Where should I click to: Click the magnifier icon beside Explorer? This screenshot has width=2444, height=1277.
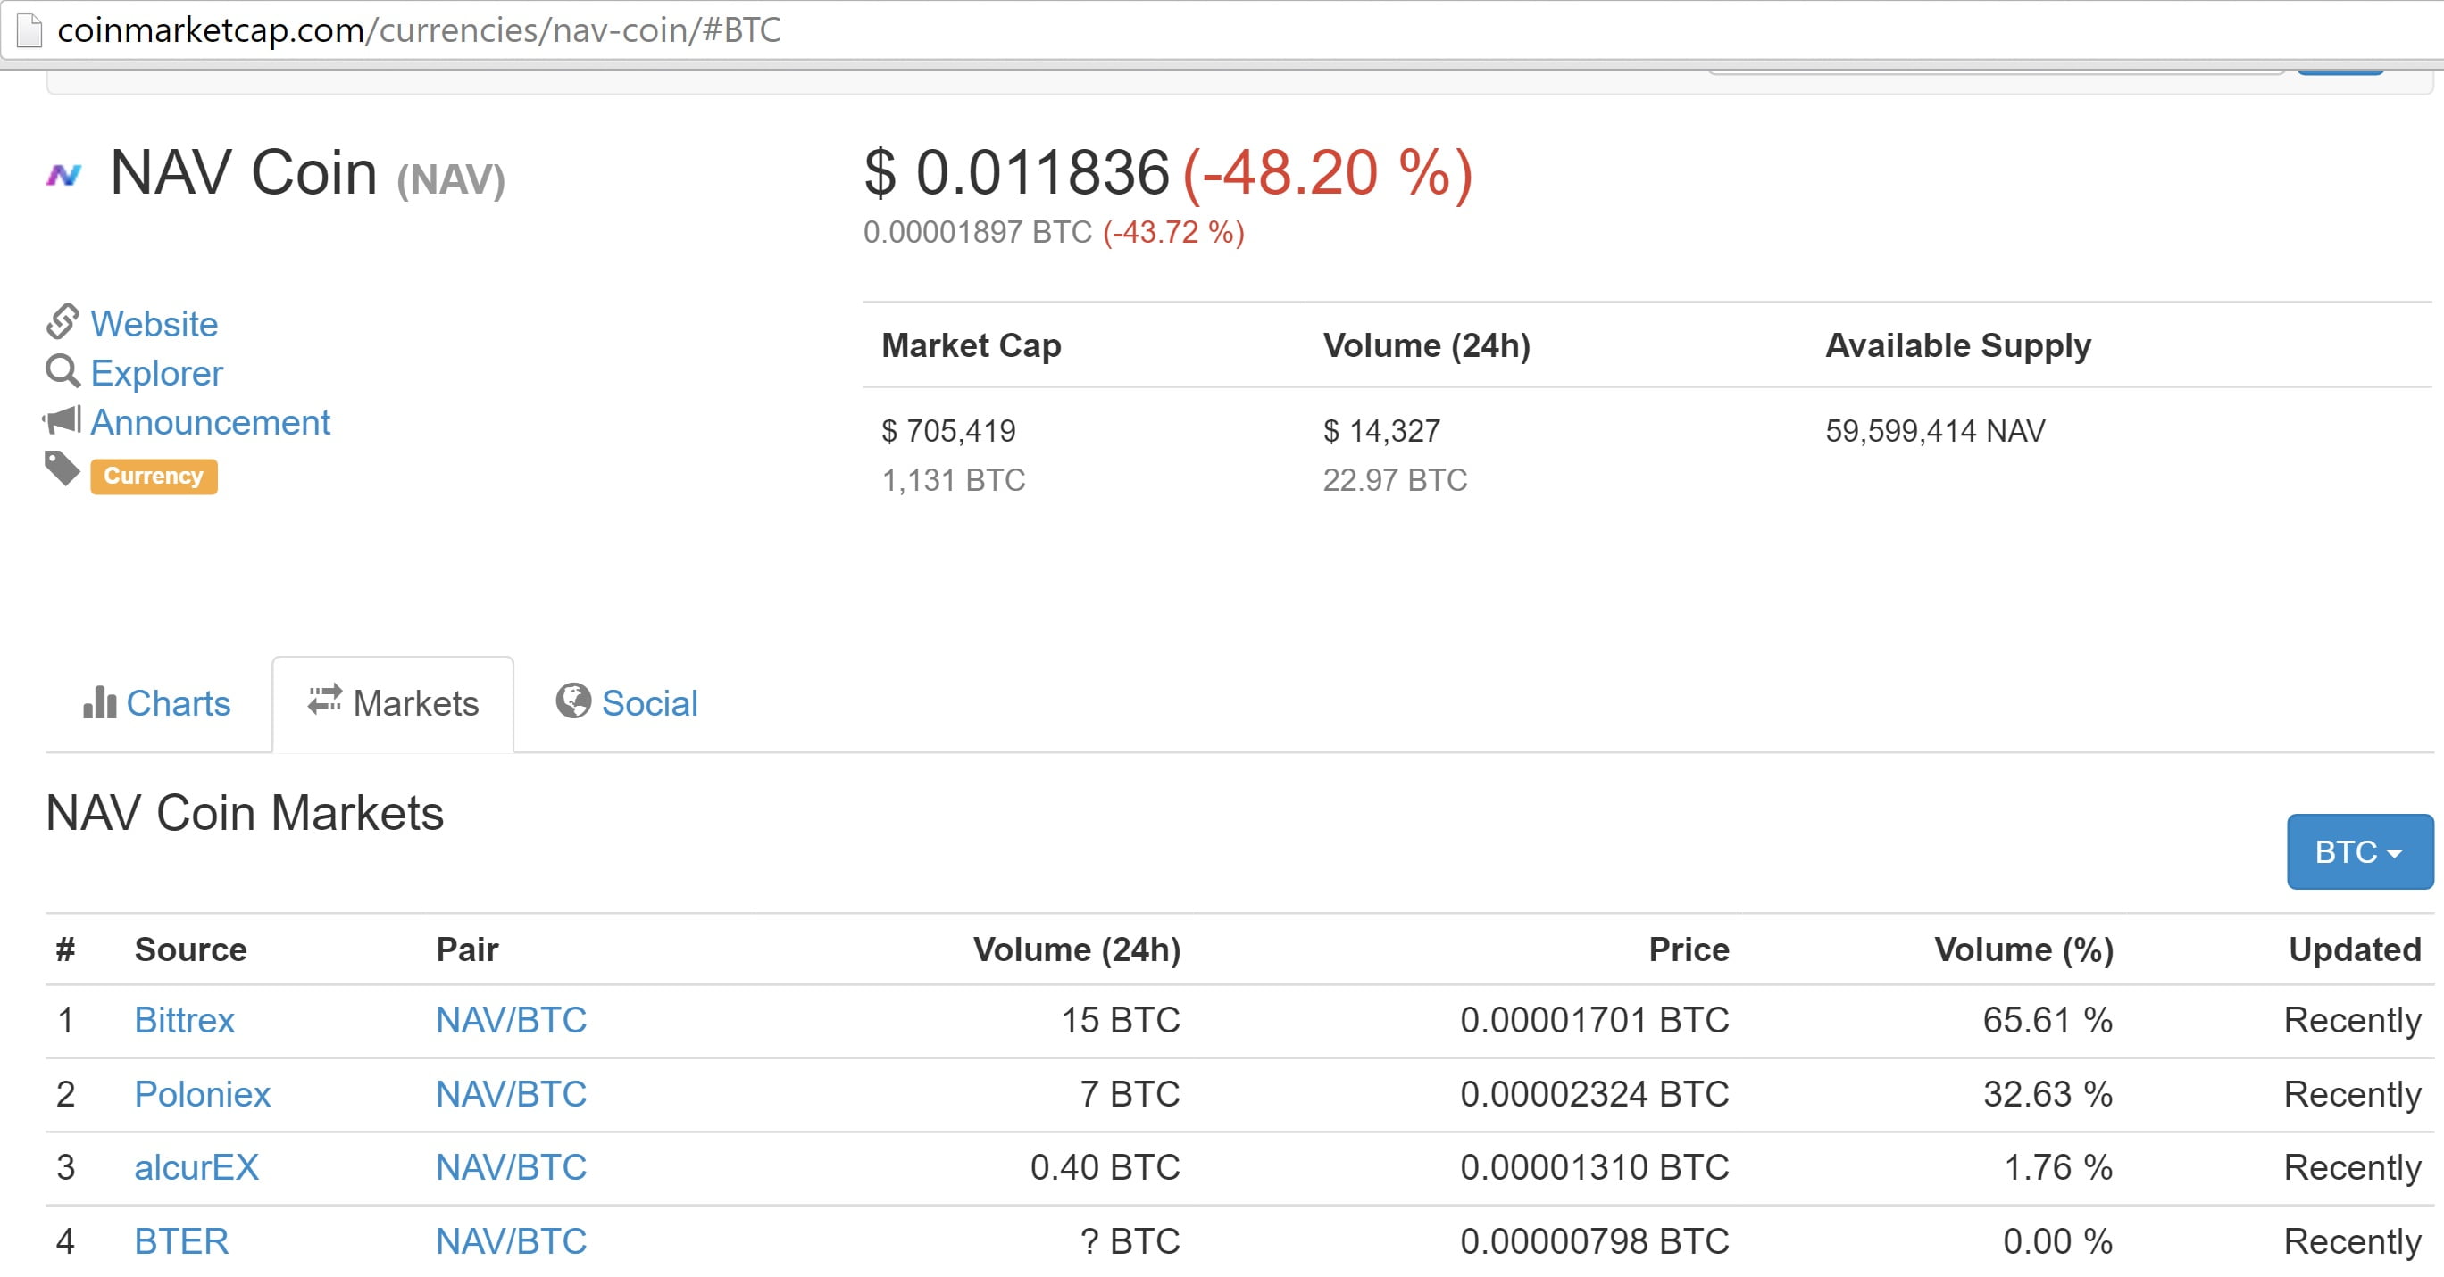(63, 371)
